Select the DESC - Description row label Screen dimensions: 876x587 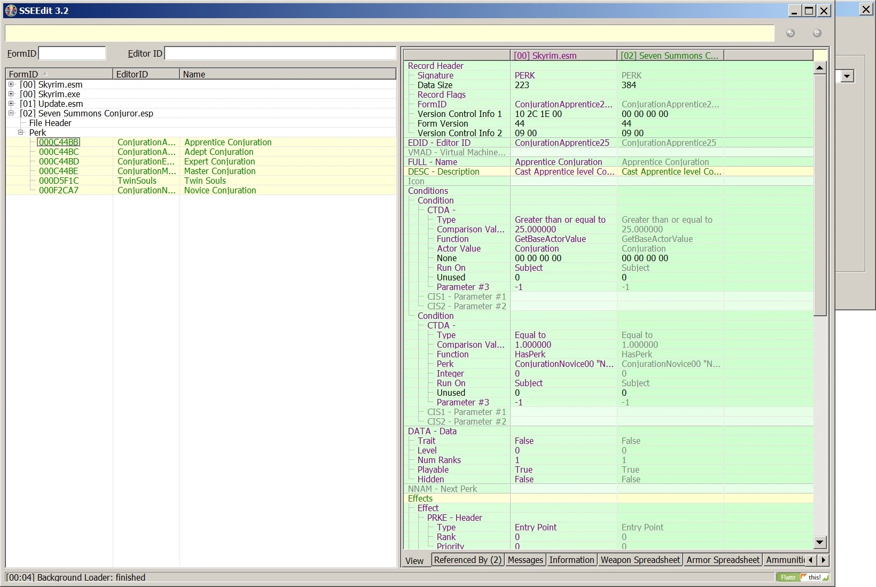(443, 171)
